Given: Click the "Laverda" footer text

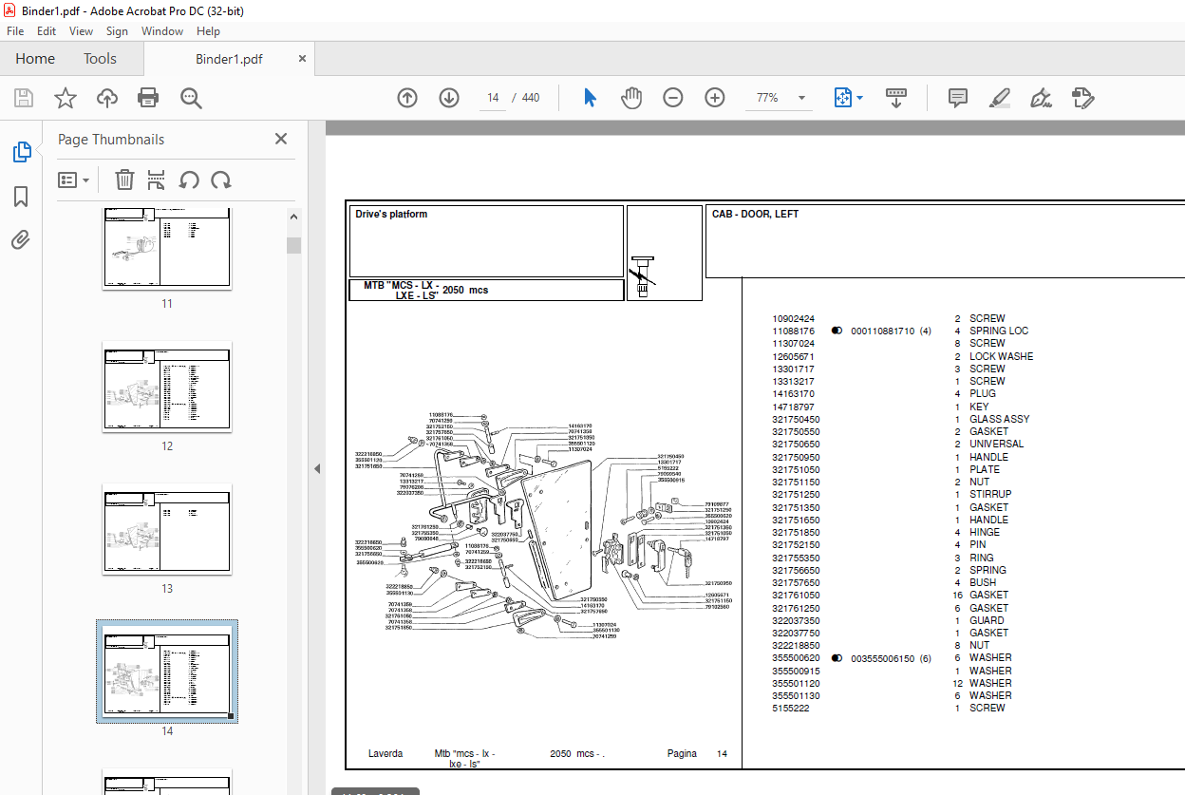Looking at the screenshot, I should 386,754.
